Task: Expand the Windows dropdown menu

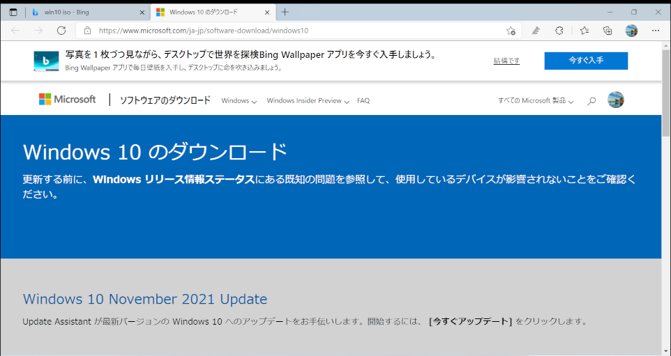Action: [x=239, y=101]
